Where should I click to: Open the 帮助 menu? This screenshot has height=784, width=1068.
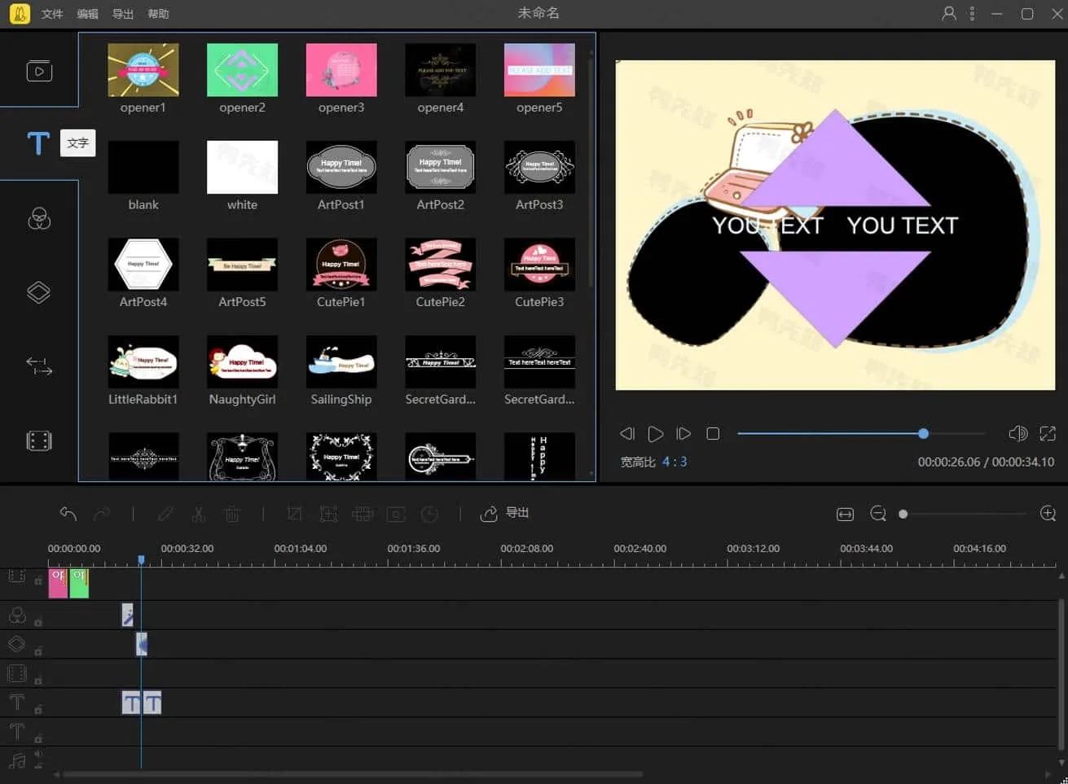[x=158, y=14]
